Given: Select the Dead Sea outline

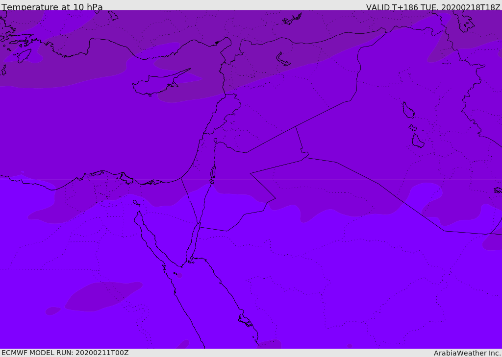Looking at the screenshot, I should point(213,174).
